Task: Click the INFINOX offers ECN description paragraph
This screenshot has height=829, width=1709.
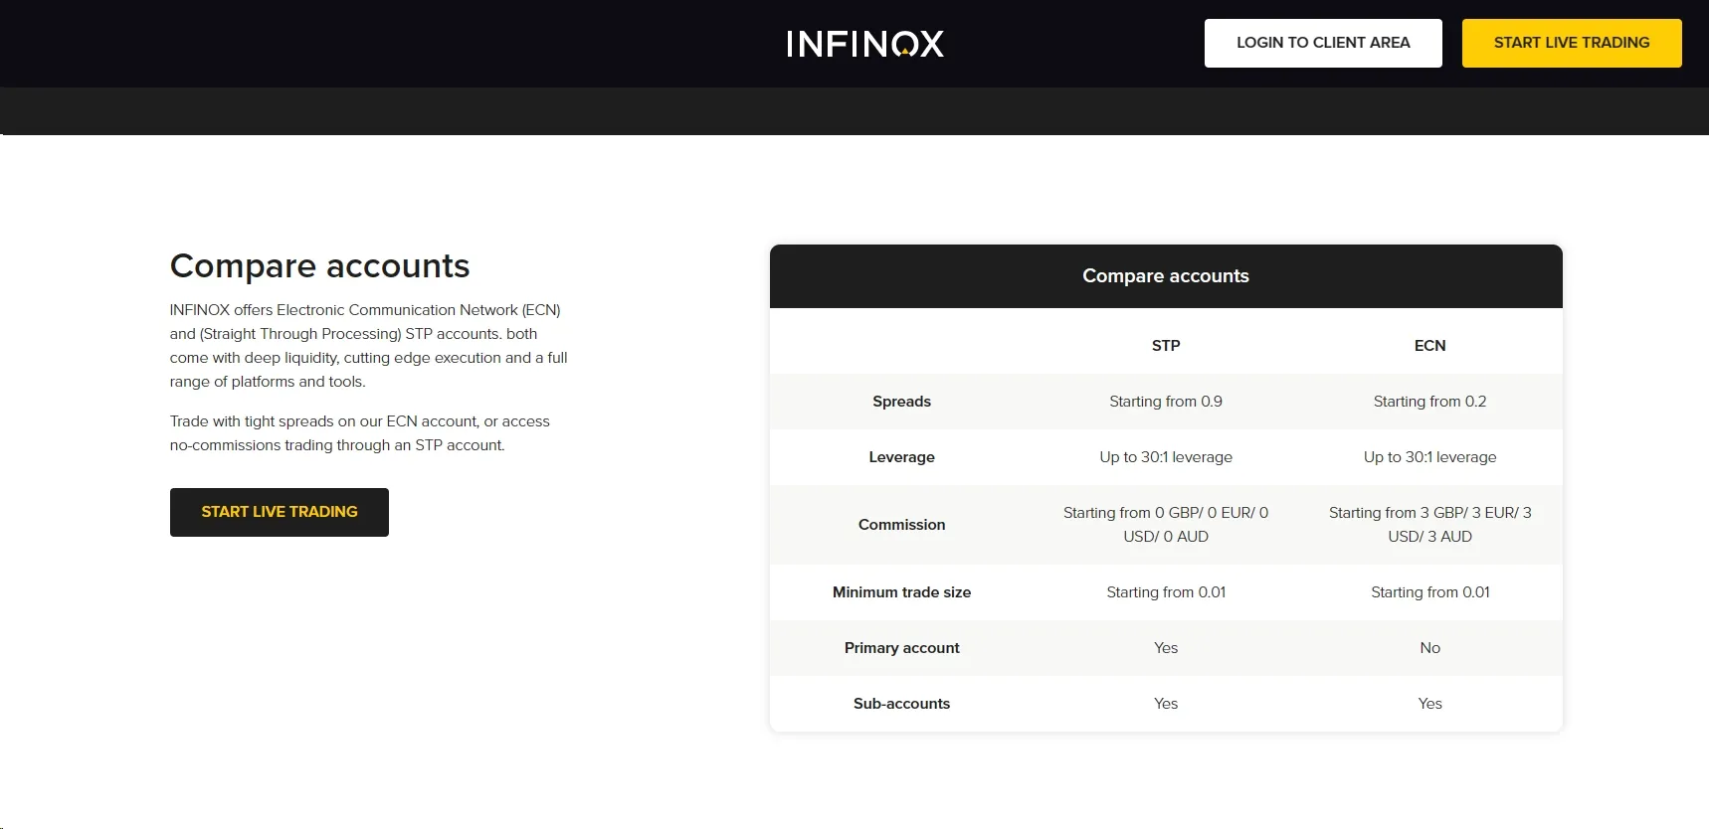Action: [x=369, y=346]
